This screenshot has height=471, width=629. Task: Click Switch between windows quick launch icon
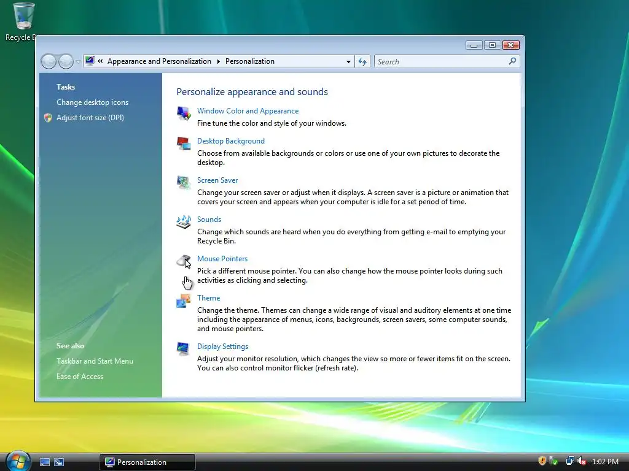point(59,462)
